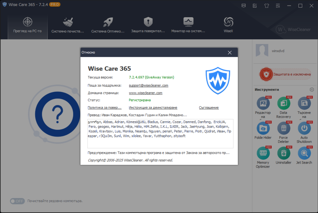Viewport: 318px width, 213px height.
Task: Open the Политика за повер... link
Action: [104, 108]
